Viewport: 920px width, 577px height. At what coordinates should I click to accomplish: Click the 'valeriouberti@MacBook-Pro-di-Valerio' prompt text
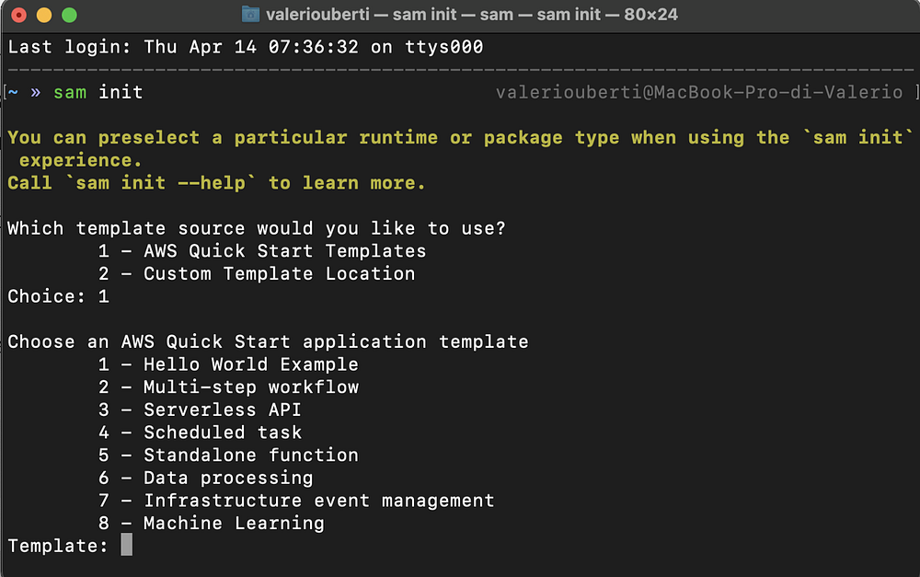click(x=699, y=92)
